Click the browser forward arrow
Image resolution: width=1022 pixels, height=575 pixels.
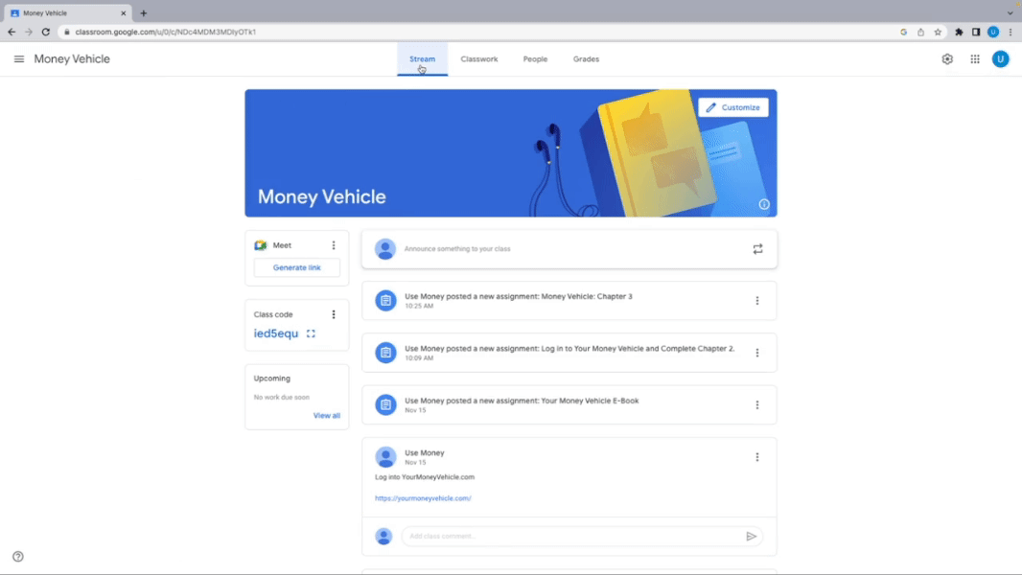[29, 32]
